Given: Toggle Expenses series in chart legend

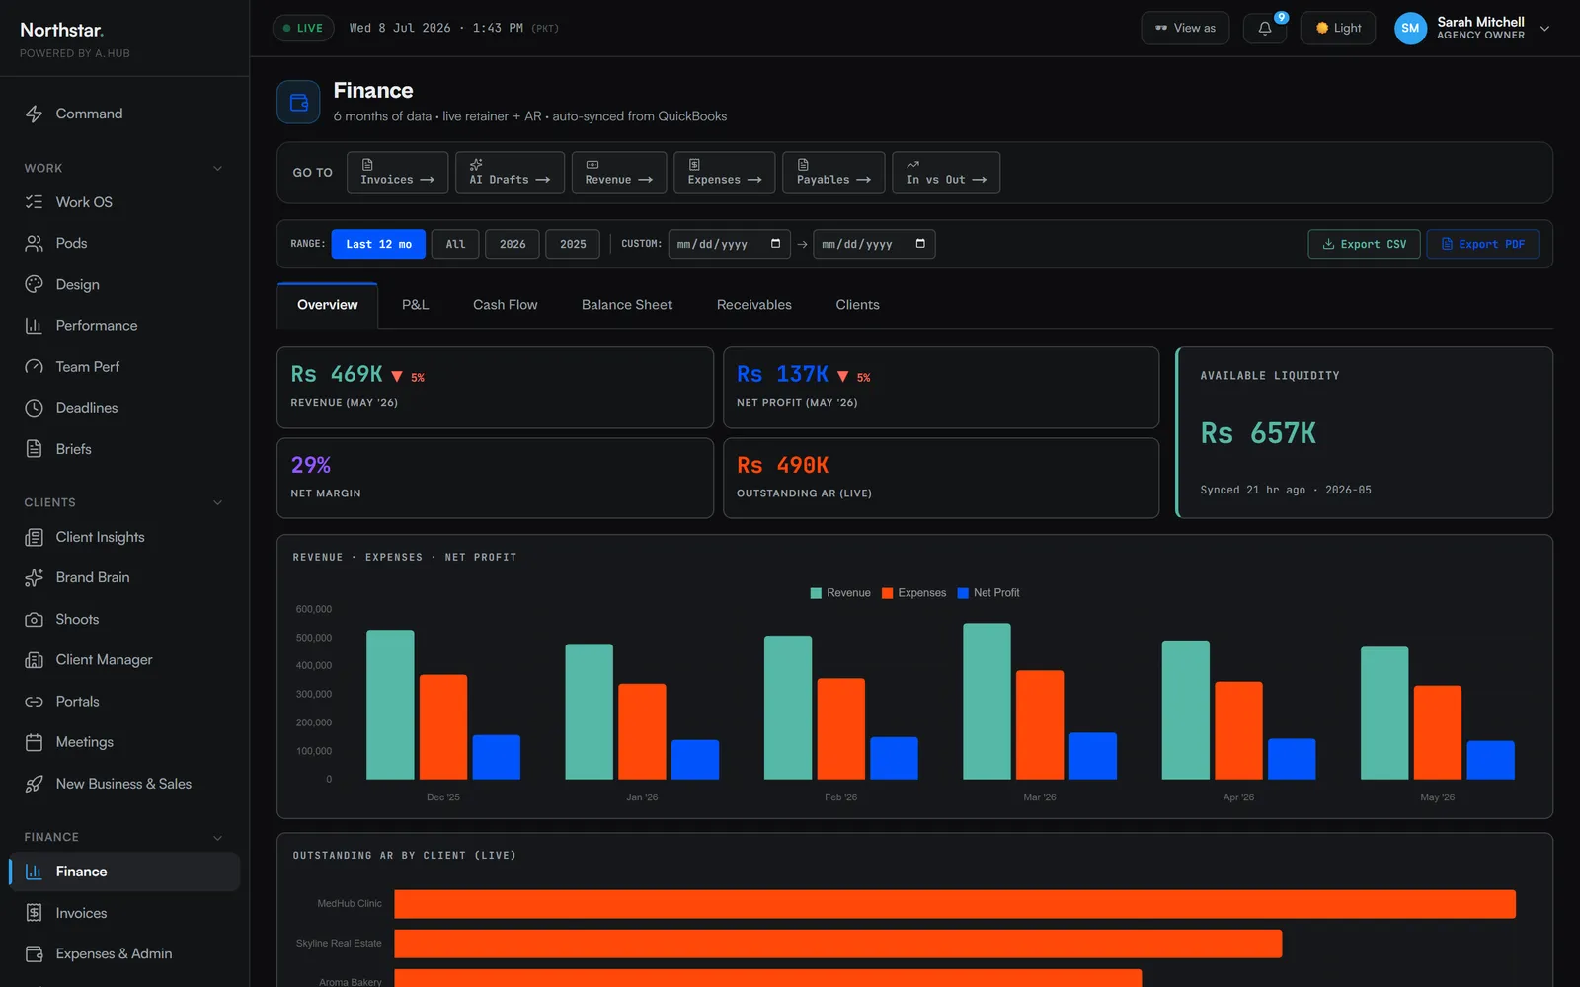Looking at the screenshot, I should (x=913, y=593).
